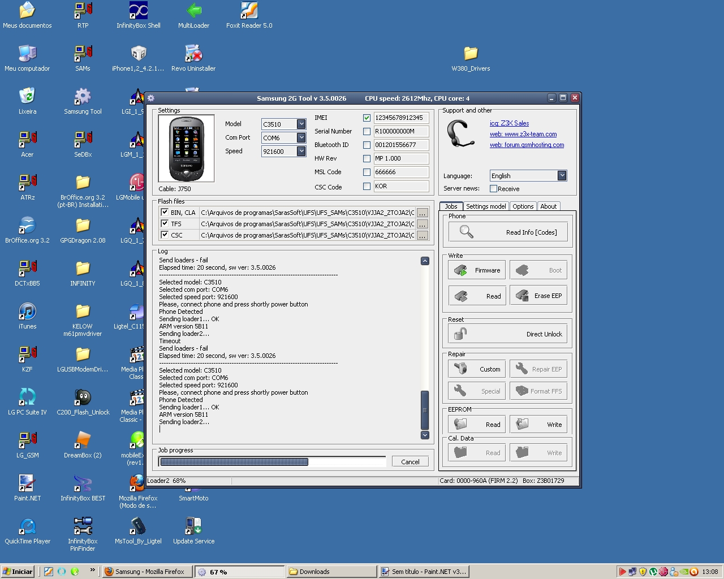Enable the CSC Code checkbox
Screen dimensions: 724x579
367,186
